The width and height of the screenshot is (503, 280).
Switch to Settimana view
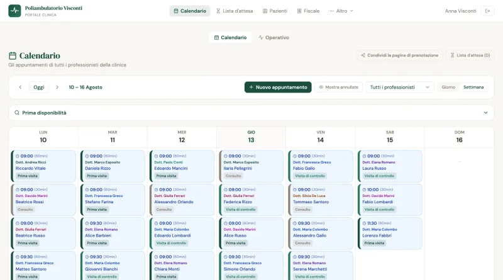pos(473,87)
